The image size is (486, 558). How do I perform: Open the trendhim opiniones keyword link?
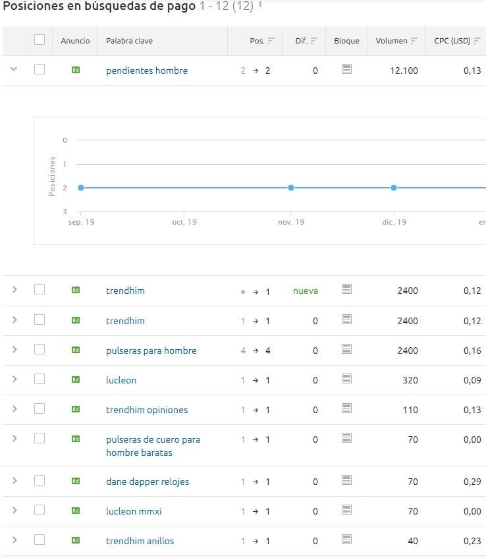click(147, 410)
